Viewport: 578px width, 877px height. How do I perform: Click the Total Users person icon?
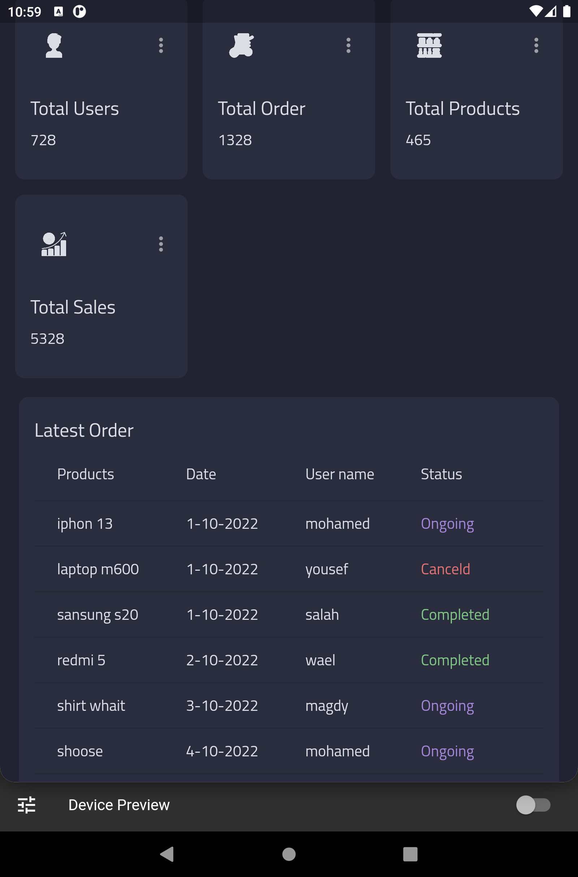(54, 45)
